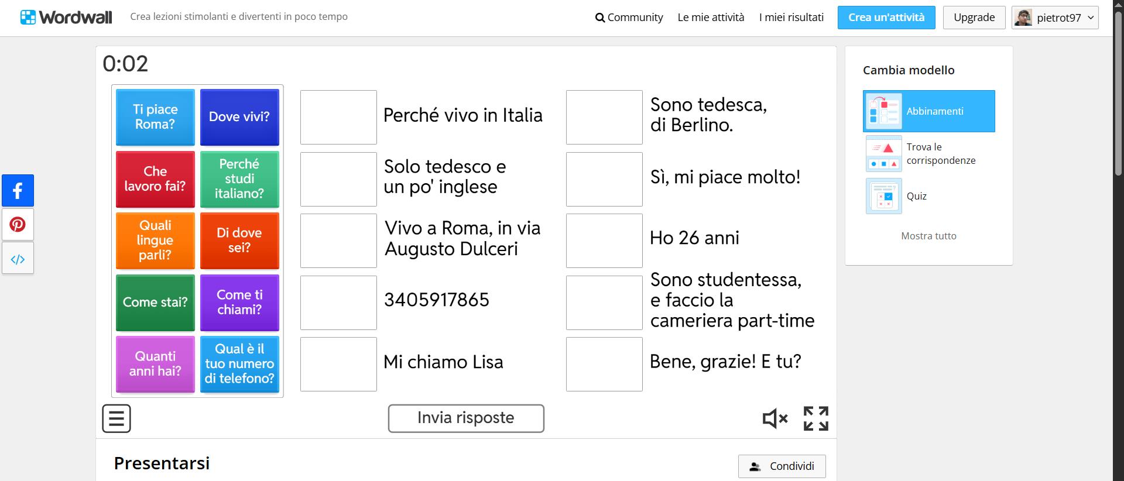Open the hamburger menu below the game

click(116, 418)
